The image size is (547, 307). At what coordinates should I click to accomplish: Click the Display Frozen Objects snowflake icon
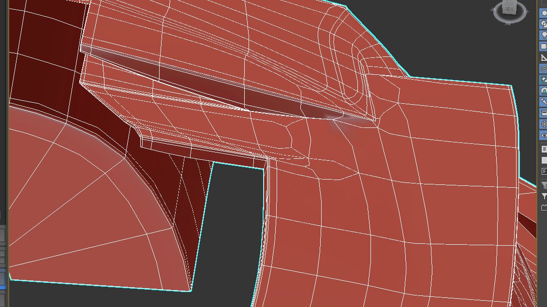click(x=544, y=124)
